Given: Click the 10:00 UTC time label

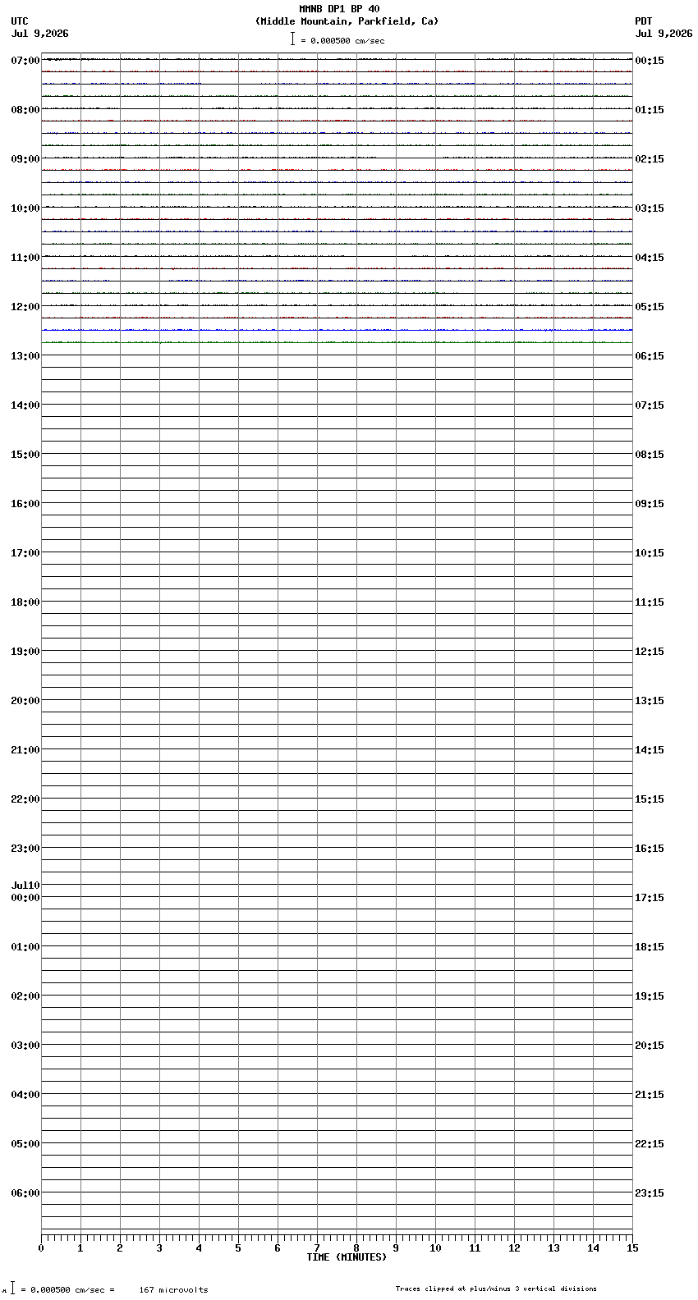Looking at the screenshot, I should [25, 208].
